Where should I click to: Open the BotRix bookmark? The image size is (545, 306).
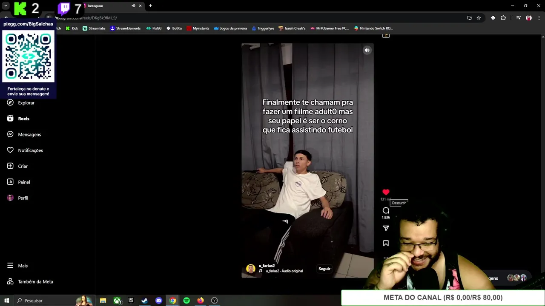point(174,28)
